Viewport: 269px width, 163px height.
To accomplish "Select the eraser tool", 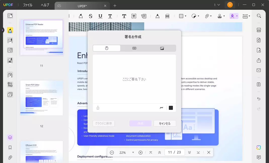I will coord(167,16).
